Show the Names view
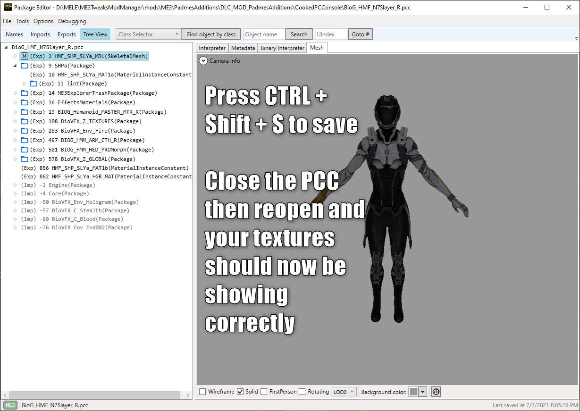The height and width of the screenshot is (411, 580). point(15,34)
